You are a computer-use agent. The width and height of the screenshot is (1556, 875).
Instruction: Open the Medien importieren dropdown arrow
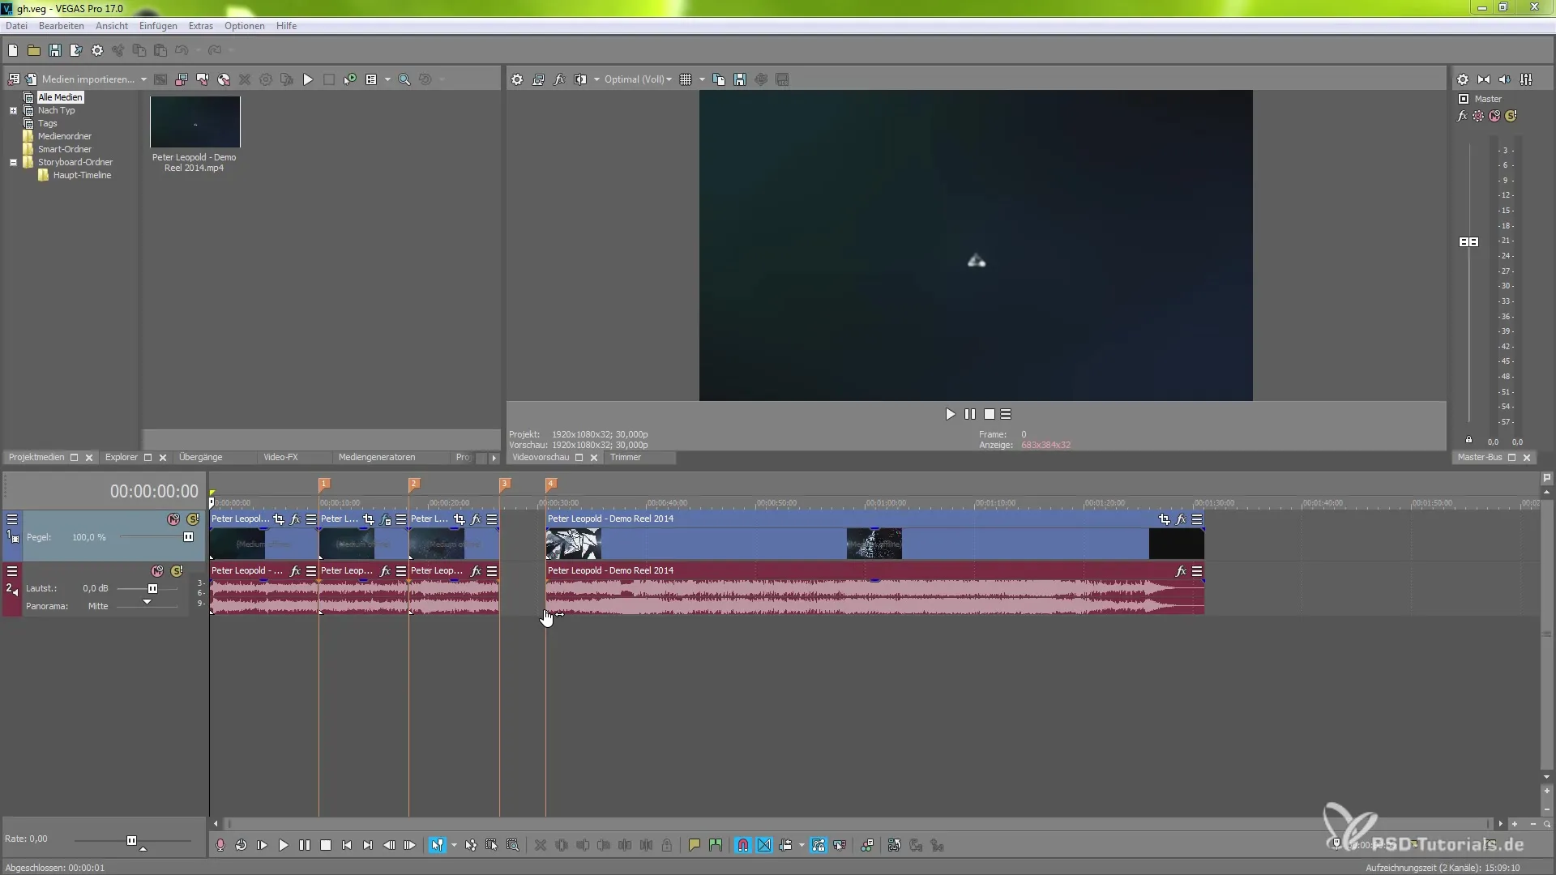[x=143, y=79]
